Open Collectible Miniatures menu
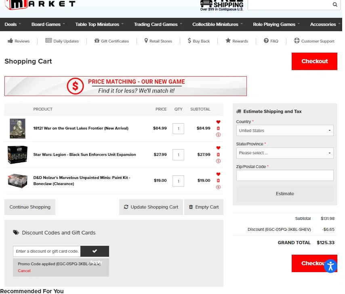The image size is (345, 294). pos(217,24)
